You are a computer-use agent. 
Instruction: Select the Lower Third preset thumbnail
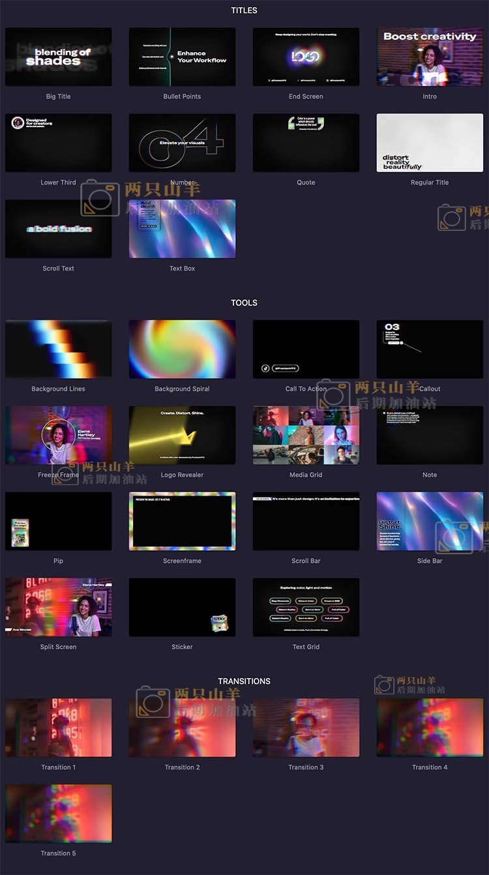[x=58, y=143]
